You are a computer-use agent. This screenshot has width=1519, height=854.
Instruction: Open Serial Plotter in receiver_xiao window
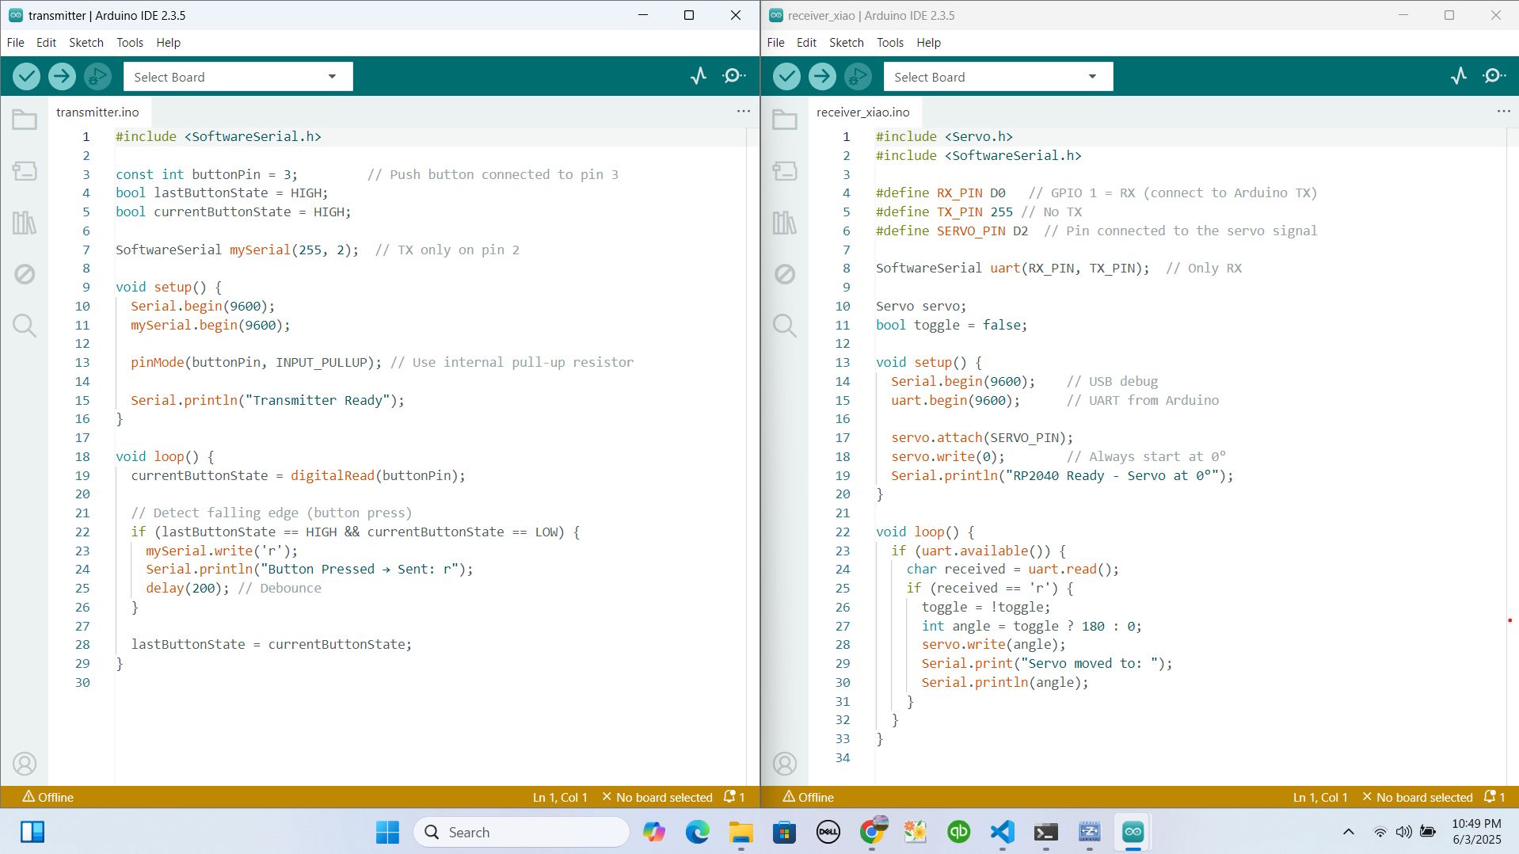(x=1458, y=76)
